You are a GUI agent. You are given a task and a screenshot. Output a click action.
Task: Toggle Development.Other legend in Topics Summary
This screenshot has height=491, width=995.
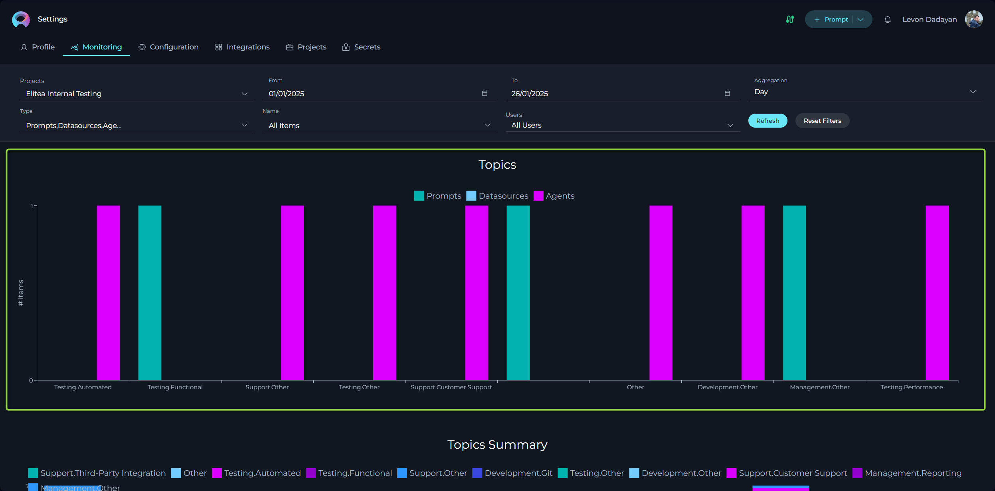(x=675, y=473)
